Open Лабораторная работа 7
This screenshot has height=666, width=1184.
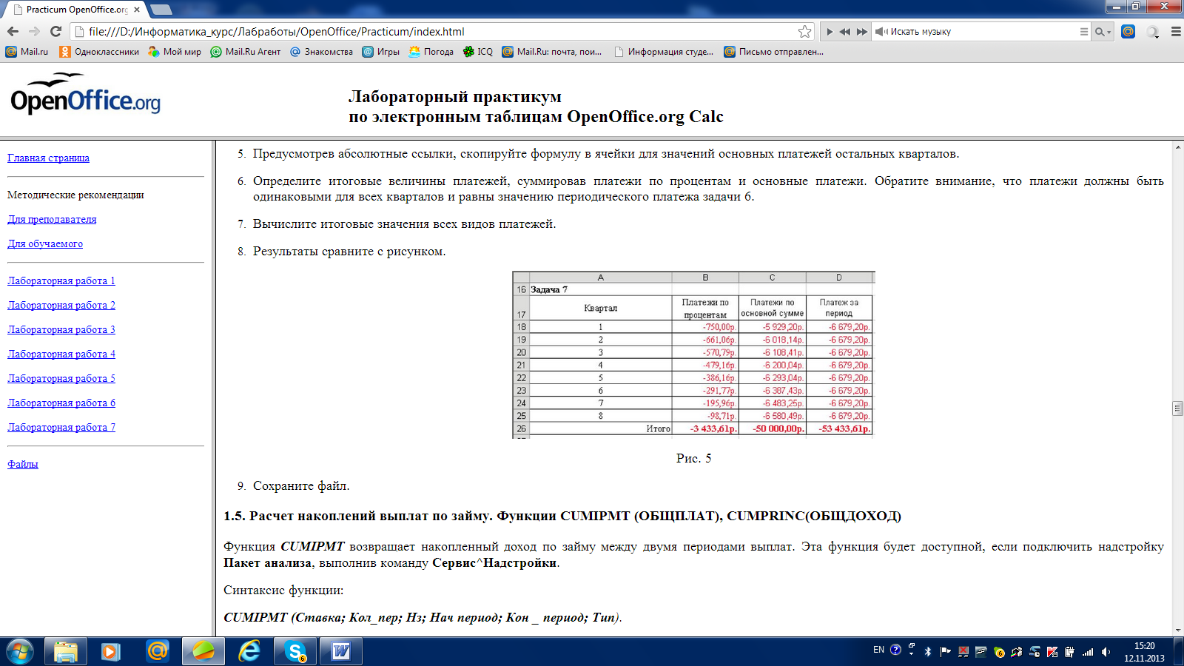point(61,427)
